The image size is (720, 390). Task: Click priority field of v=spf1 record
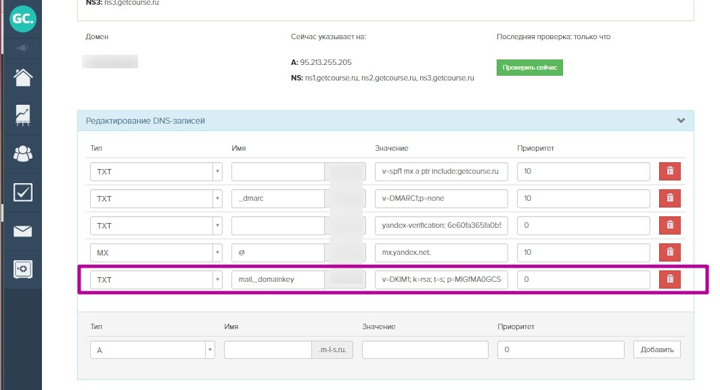tap(583, 171)
